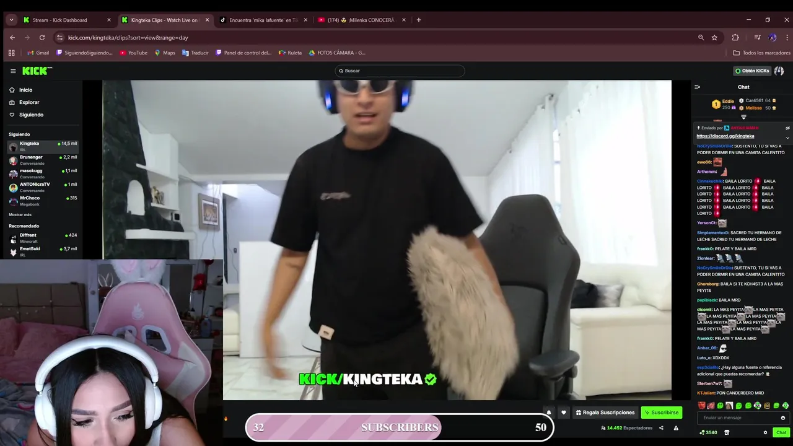This screenshot has width=793, height=446.
Task: Open the Kick sidebar hamburger menu
Action: (13, 71)
